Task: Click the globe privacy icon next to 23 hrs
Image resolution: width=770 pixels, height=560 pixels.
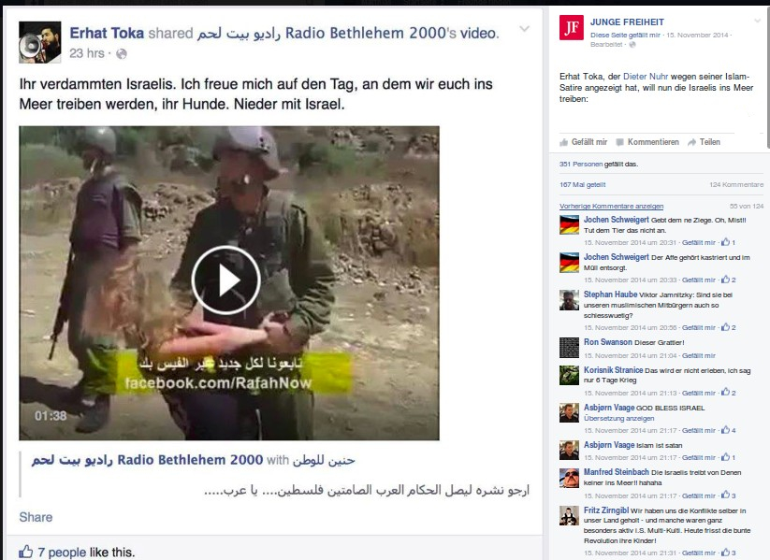Action: [122, 54]
